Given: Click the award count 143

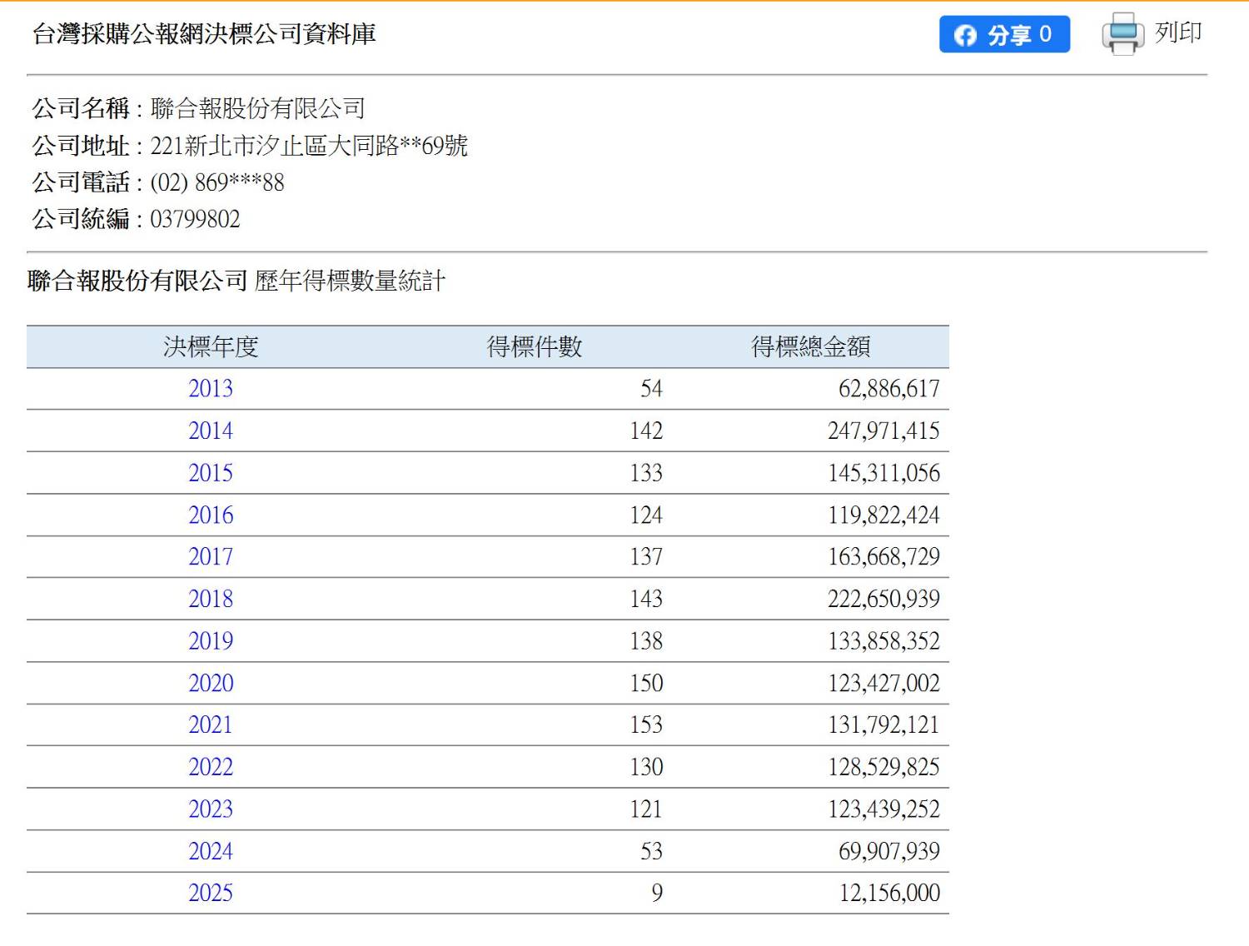Looking at the screenshot, I should pyautogui.click(x=646, y=599).
